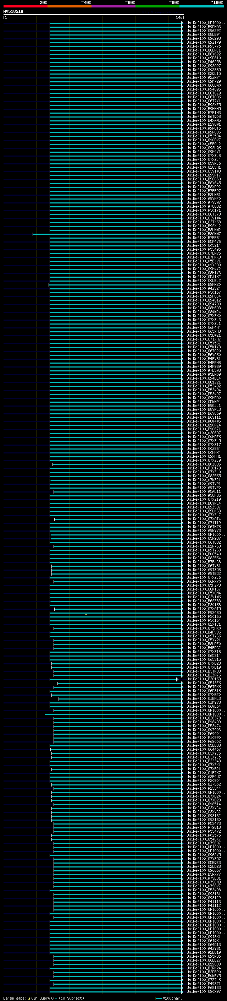This screenshot has height=1001, width=227.
Task: Select the UniRef100_B4XAN5 label
Action: click(x=204, y=121)
